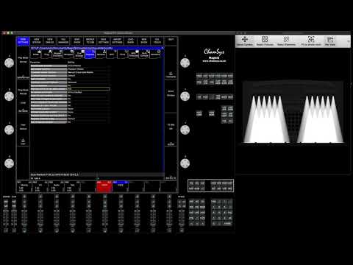Click the blue-topped playback box
353x265 pixels.
121,187
